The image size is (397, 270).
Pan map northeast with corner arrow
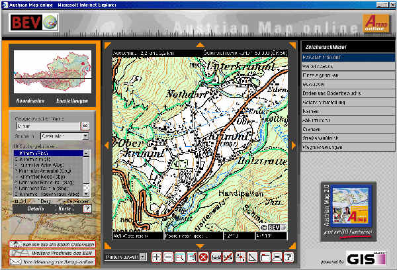point(292,46)
